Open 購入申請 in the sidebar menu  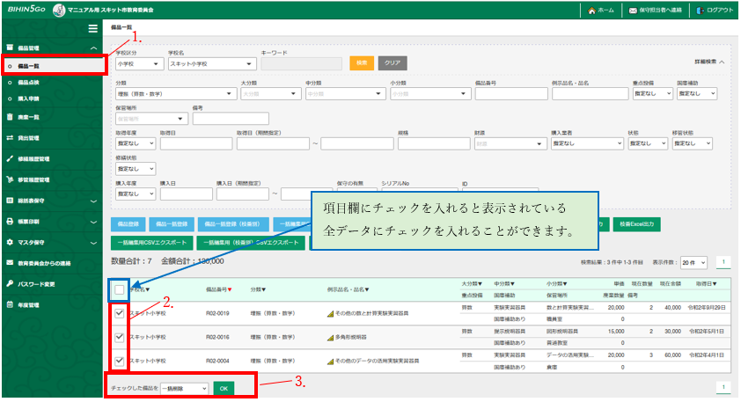pyautogui.click(x=31, y=97)
